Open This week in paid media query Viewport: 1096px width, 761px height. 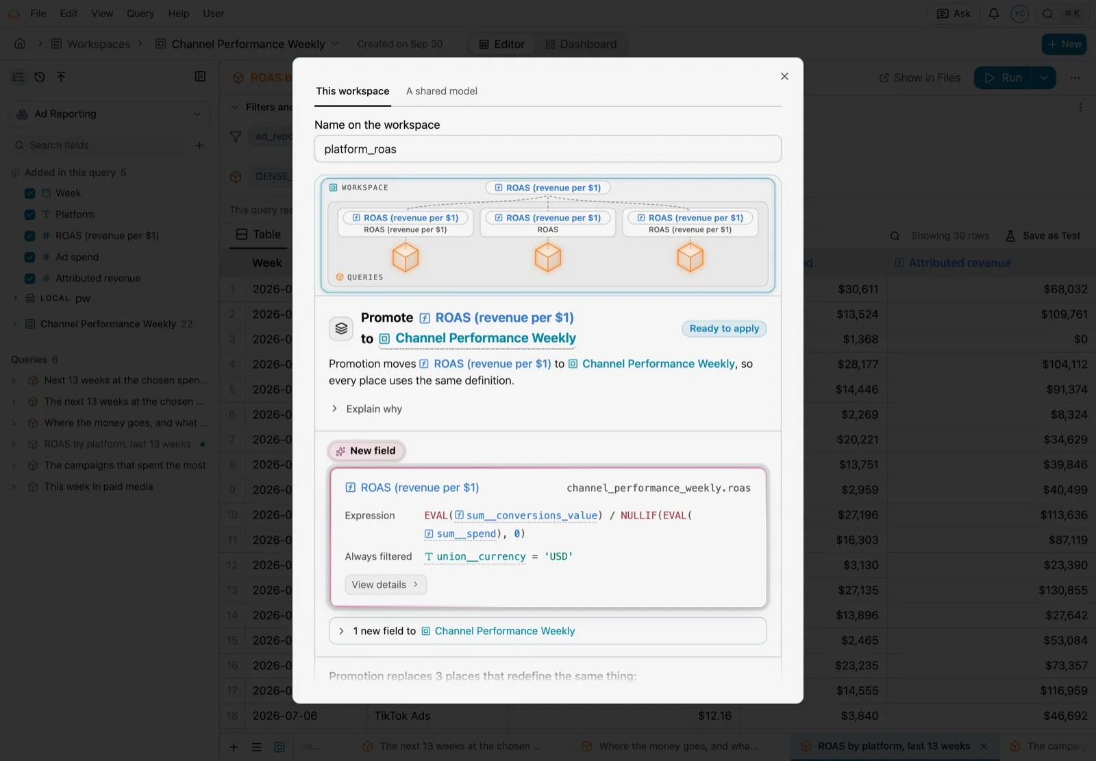click(x=98, y=486)
